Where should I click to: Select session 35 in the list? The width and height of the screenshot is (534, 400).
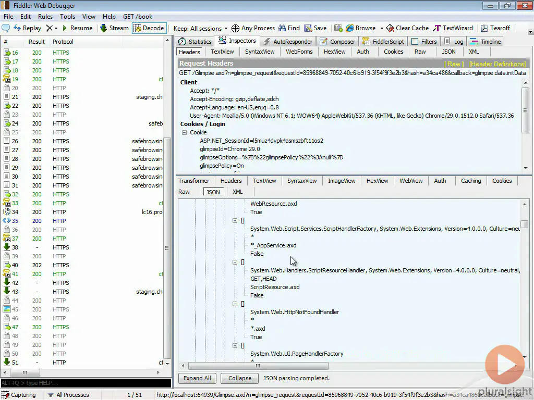83,221
